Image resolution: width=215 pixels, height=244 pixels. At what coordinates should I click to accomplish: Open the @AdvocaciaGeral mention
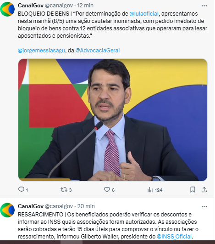(98, 51)
